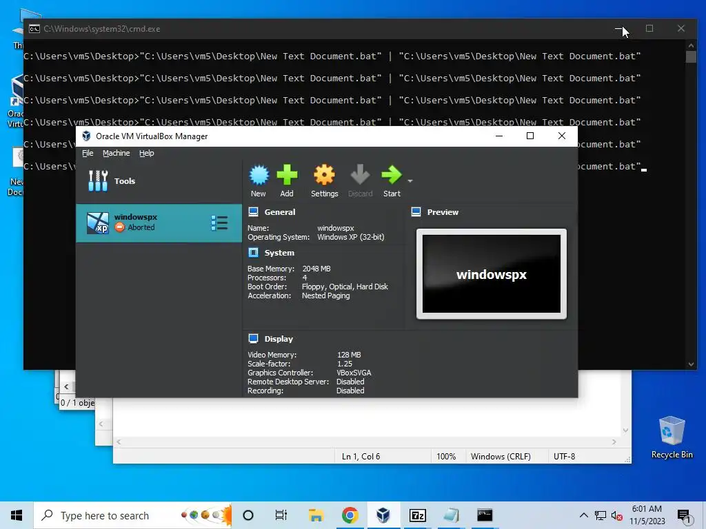Open the notification center icon
The height and width of the screenshot is (529, 706).
pos(684,516)
